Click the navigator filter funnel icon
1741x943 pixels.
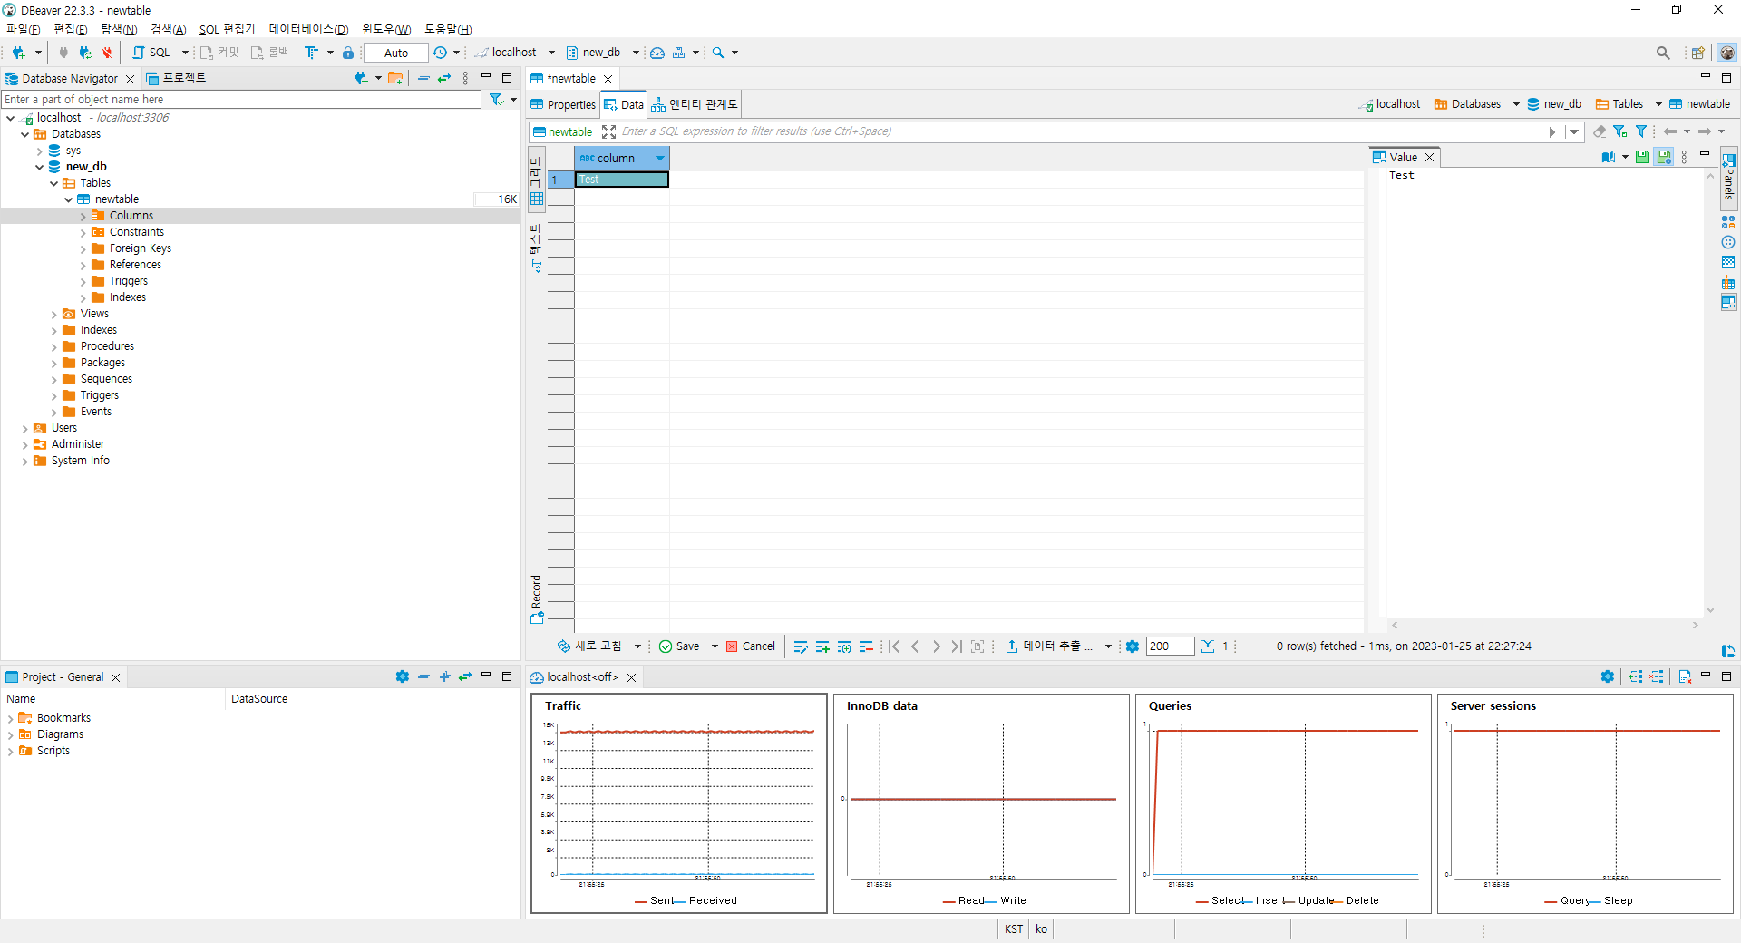496,100
